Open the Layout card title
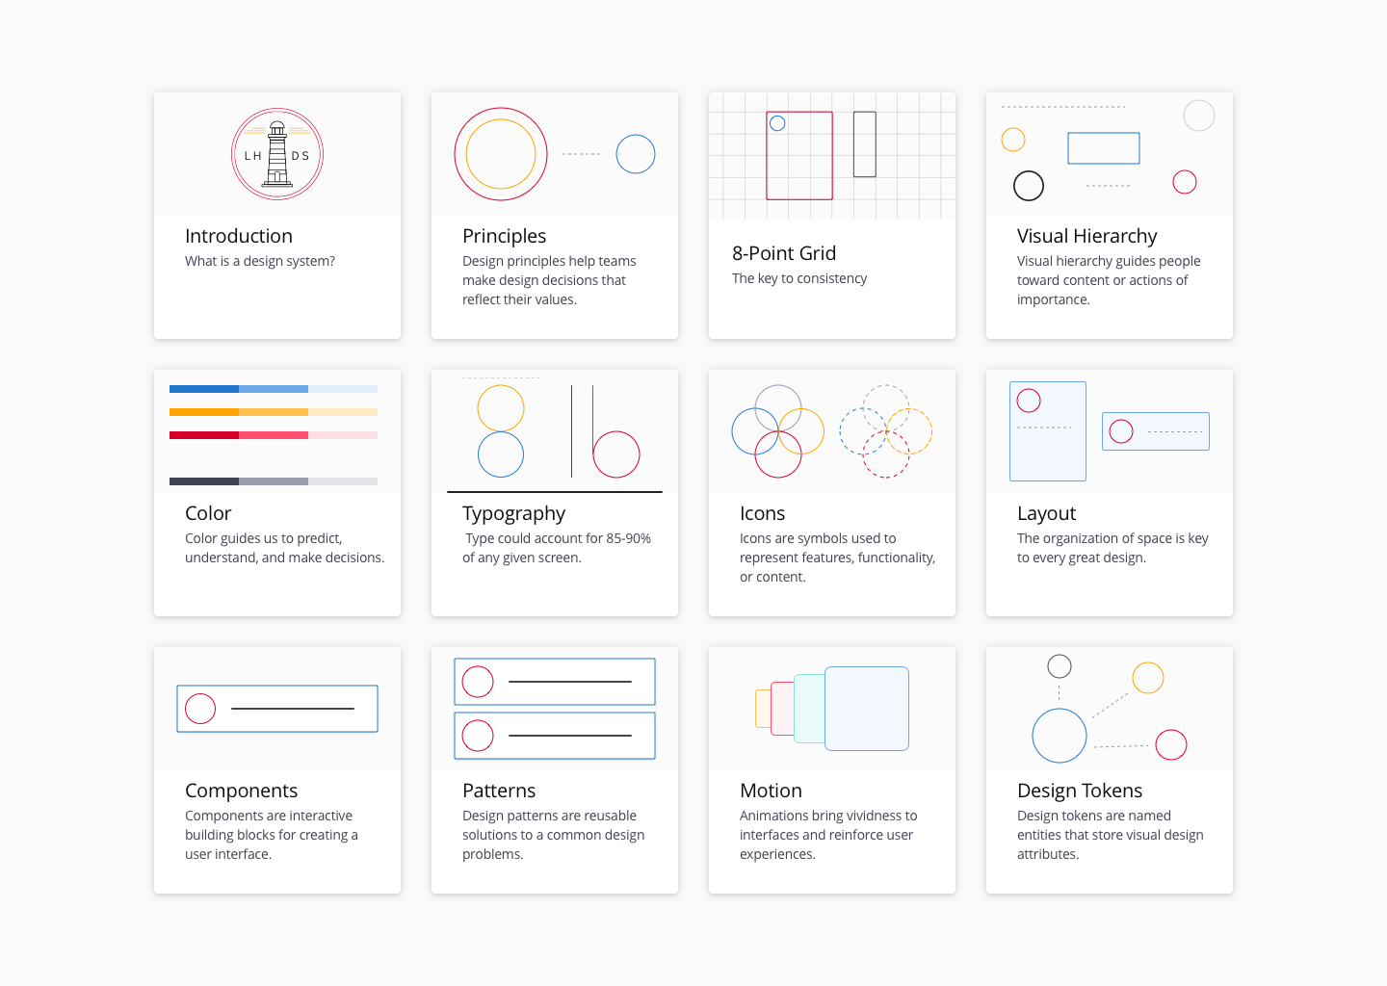This screenshot has height=986, width=1387. point(1046,513)
